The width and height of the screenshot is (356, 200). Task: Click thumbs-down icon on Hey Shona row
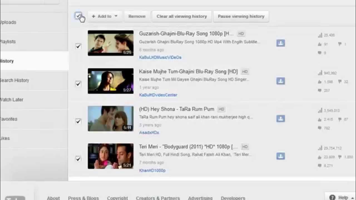tap(340, 119)
